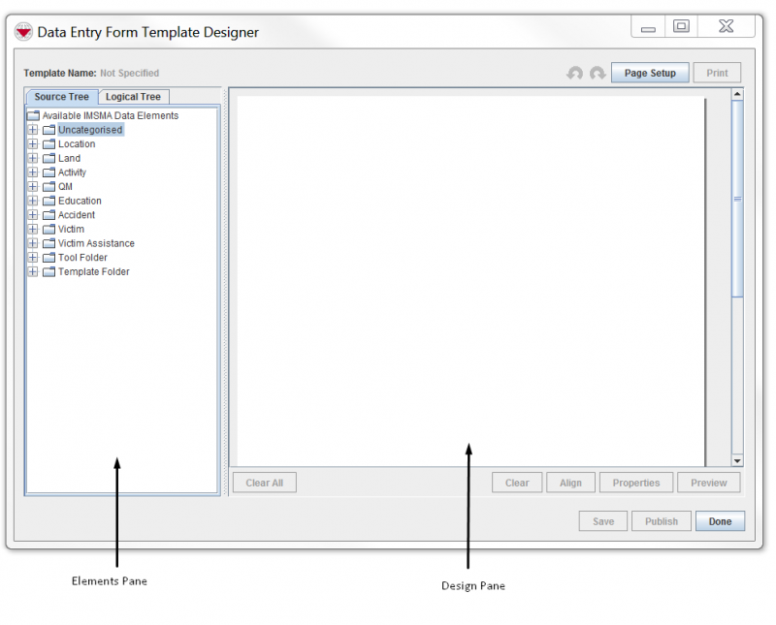Click the undo arrow icon

[575, 74]
